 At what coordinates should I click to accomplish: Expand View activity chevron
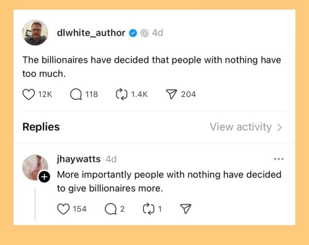[280, 127]
